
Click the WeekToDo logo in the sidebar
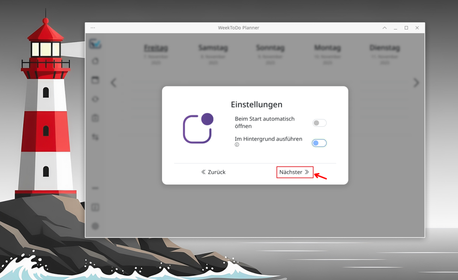coord(95,43)
